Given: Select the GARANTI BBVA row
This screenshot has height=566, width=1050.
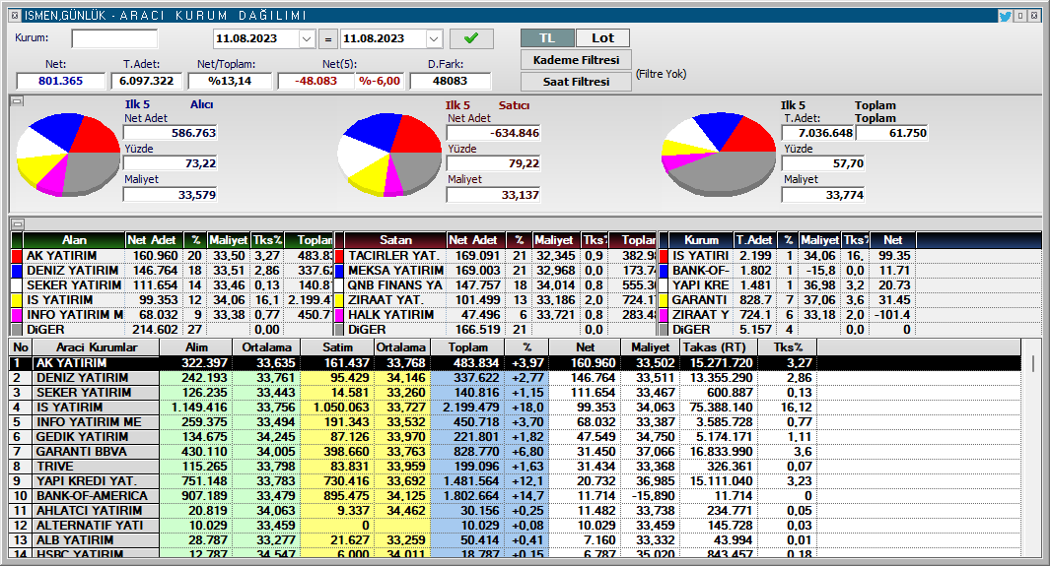Looking at the screenshot, I should 515,452.
